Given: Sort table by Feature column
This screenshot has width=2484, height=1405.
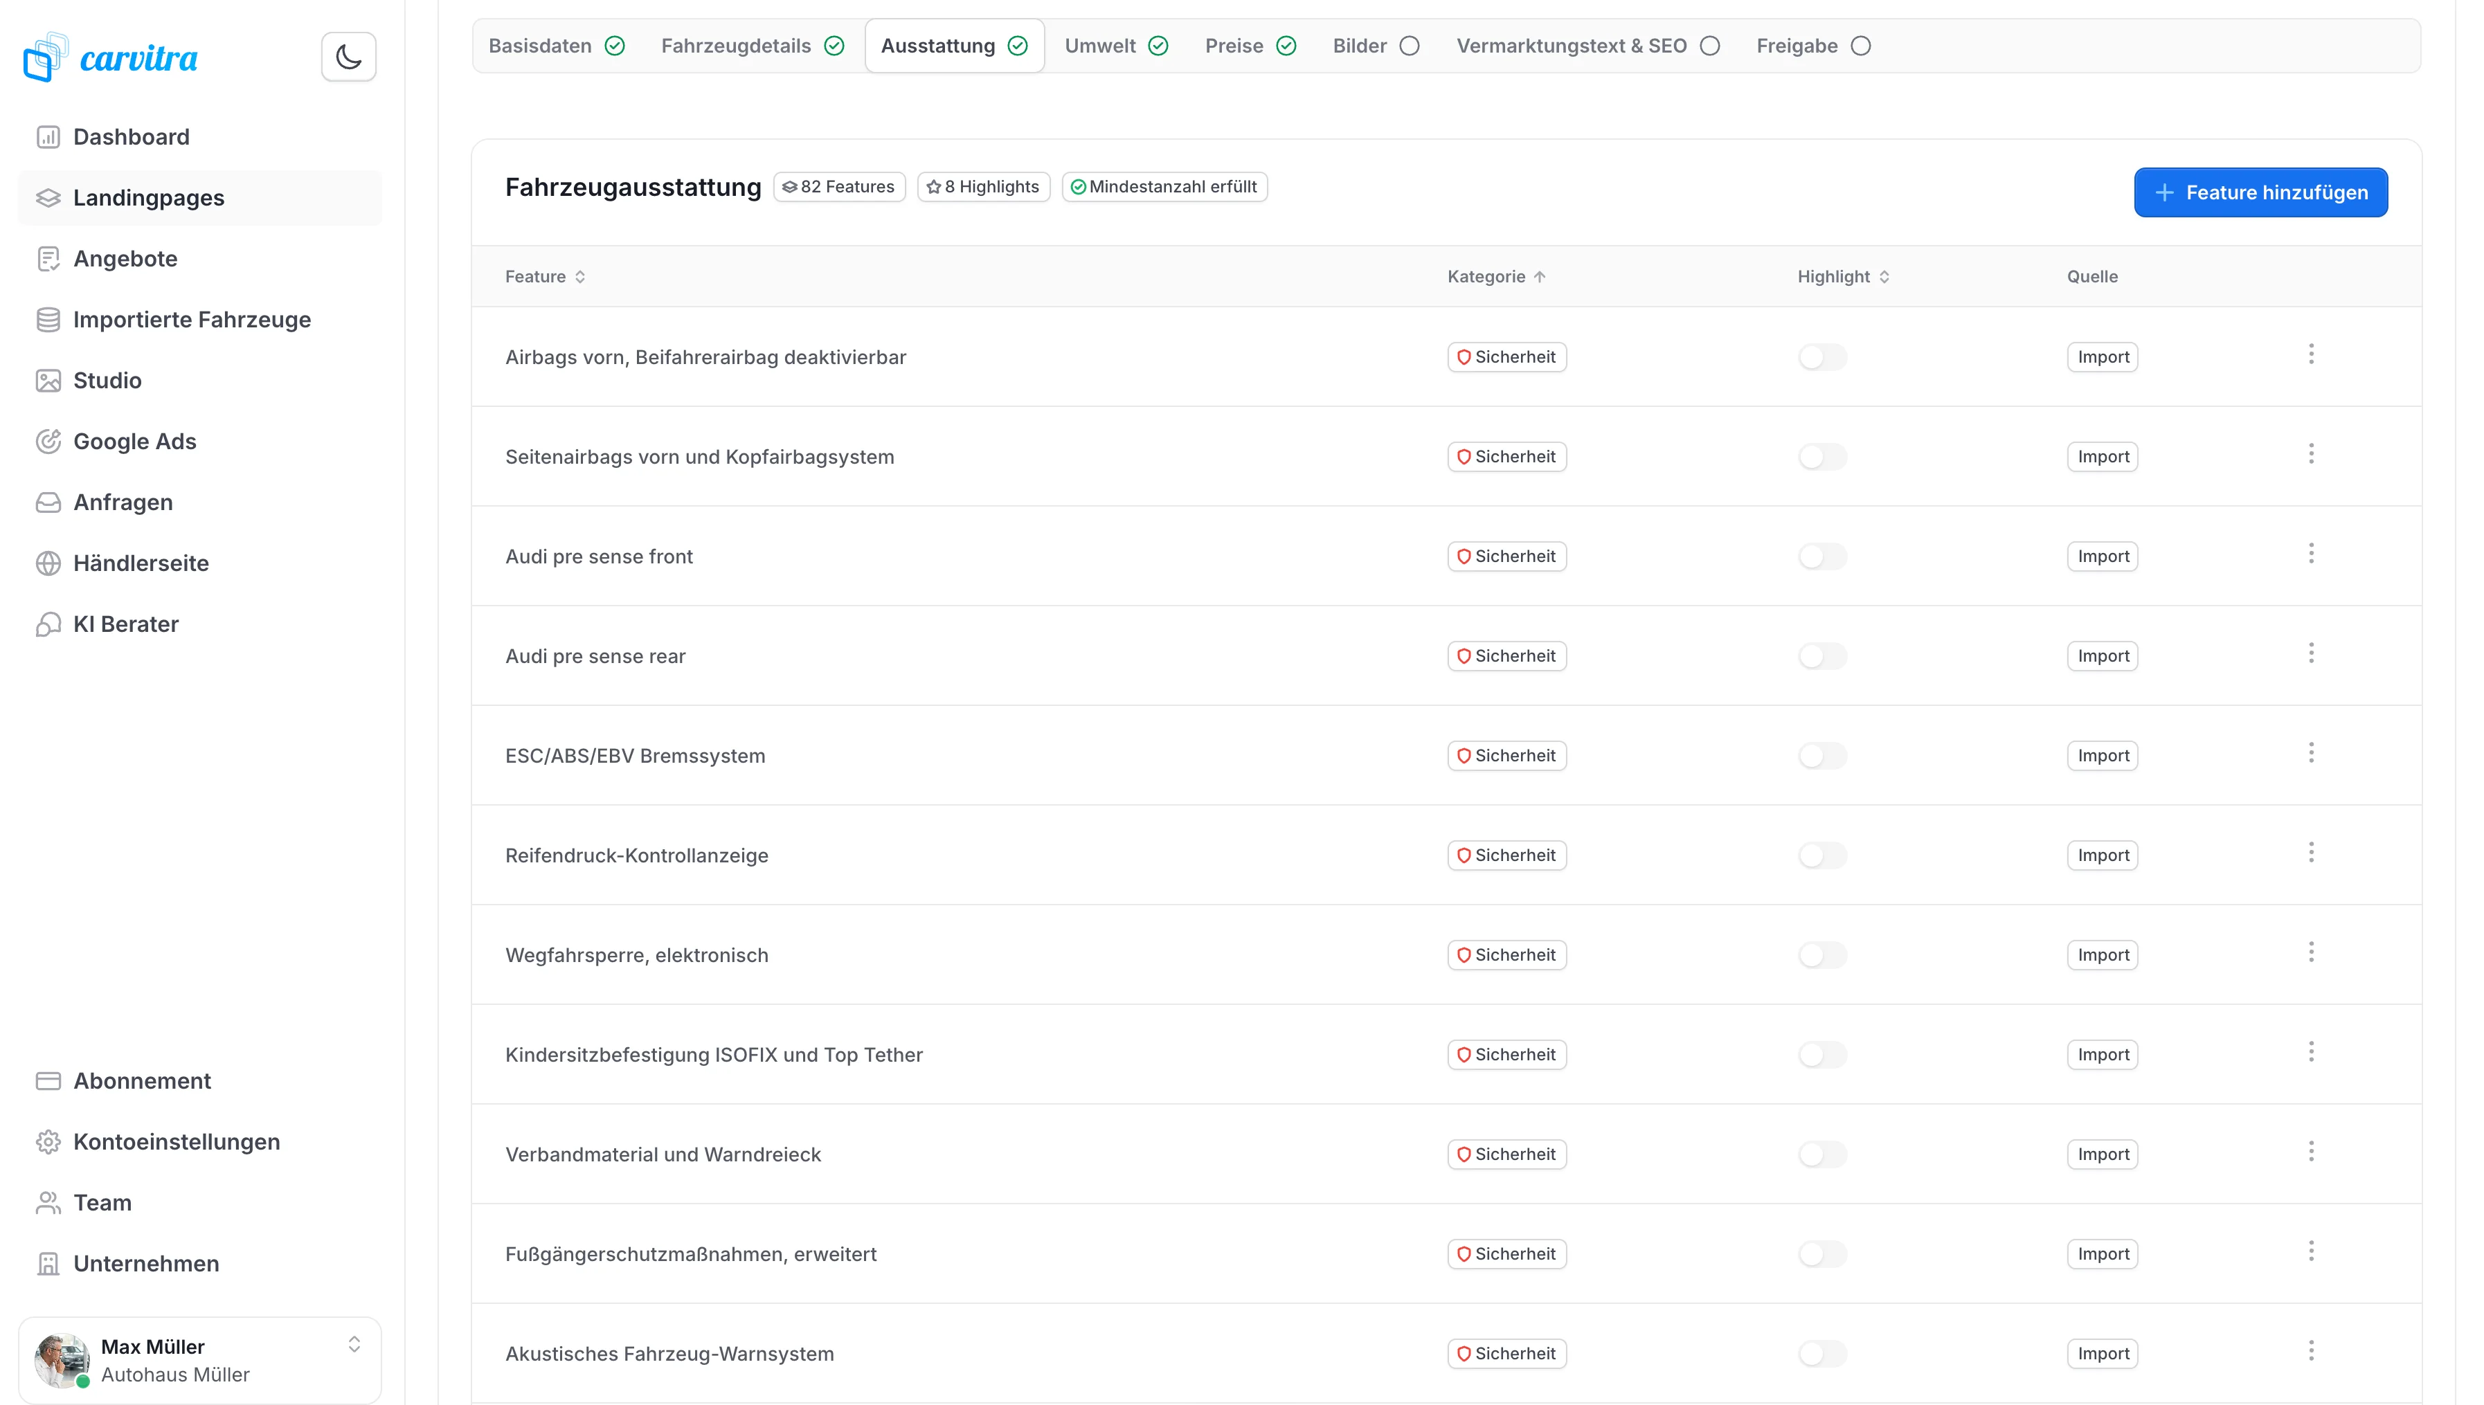Looking at the screenshot, I should [x=546, y=277].
